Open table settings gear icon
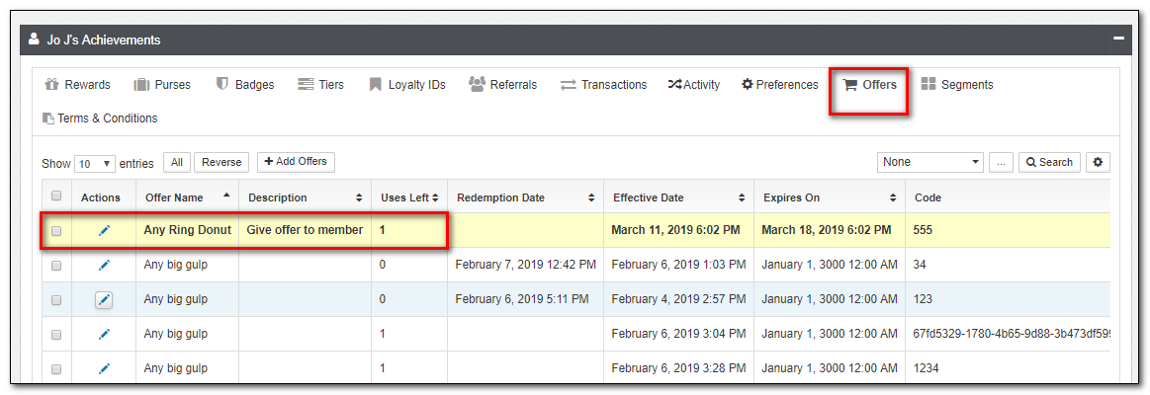1150x395 pixels. pos(1098,162)
